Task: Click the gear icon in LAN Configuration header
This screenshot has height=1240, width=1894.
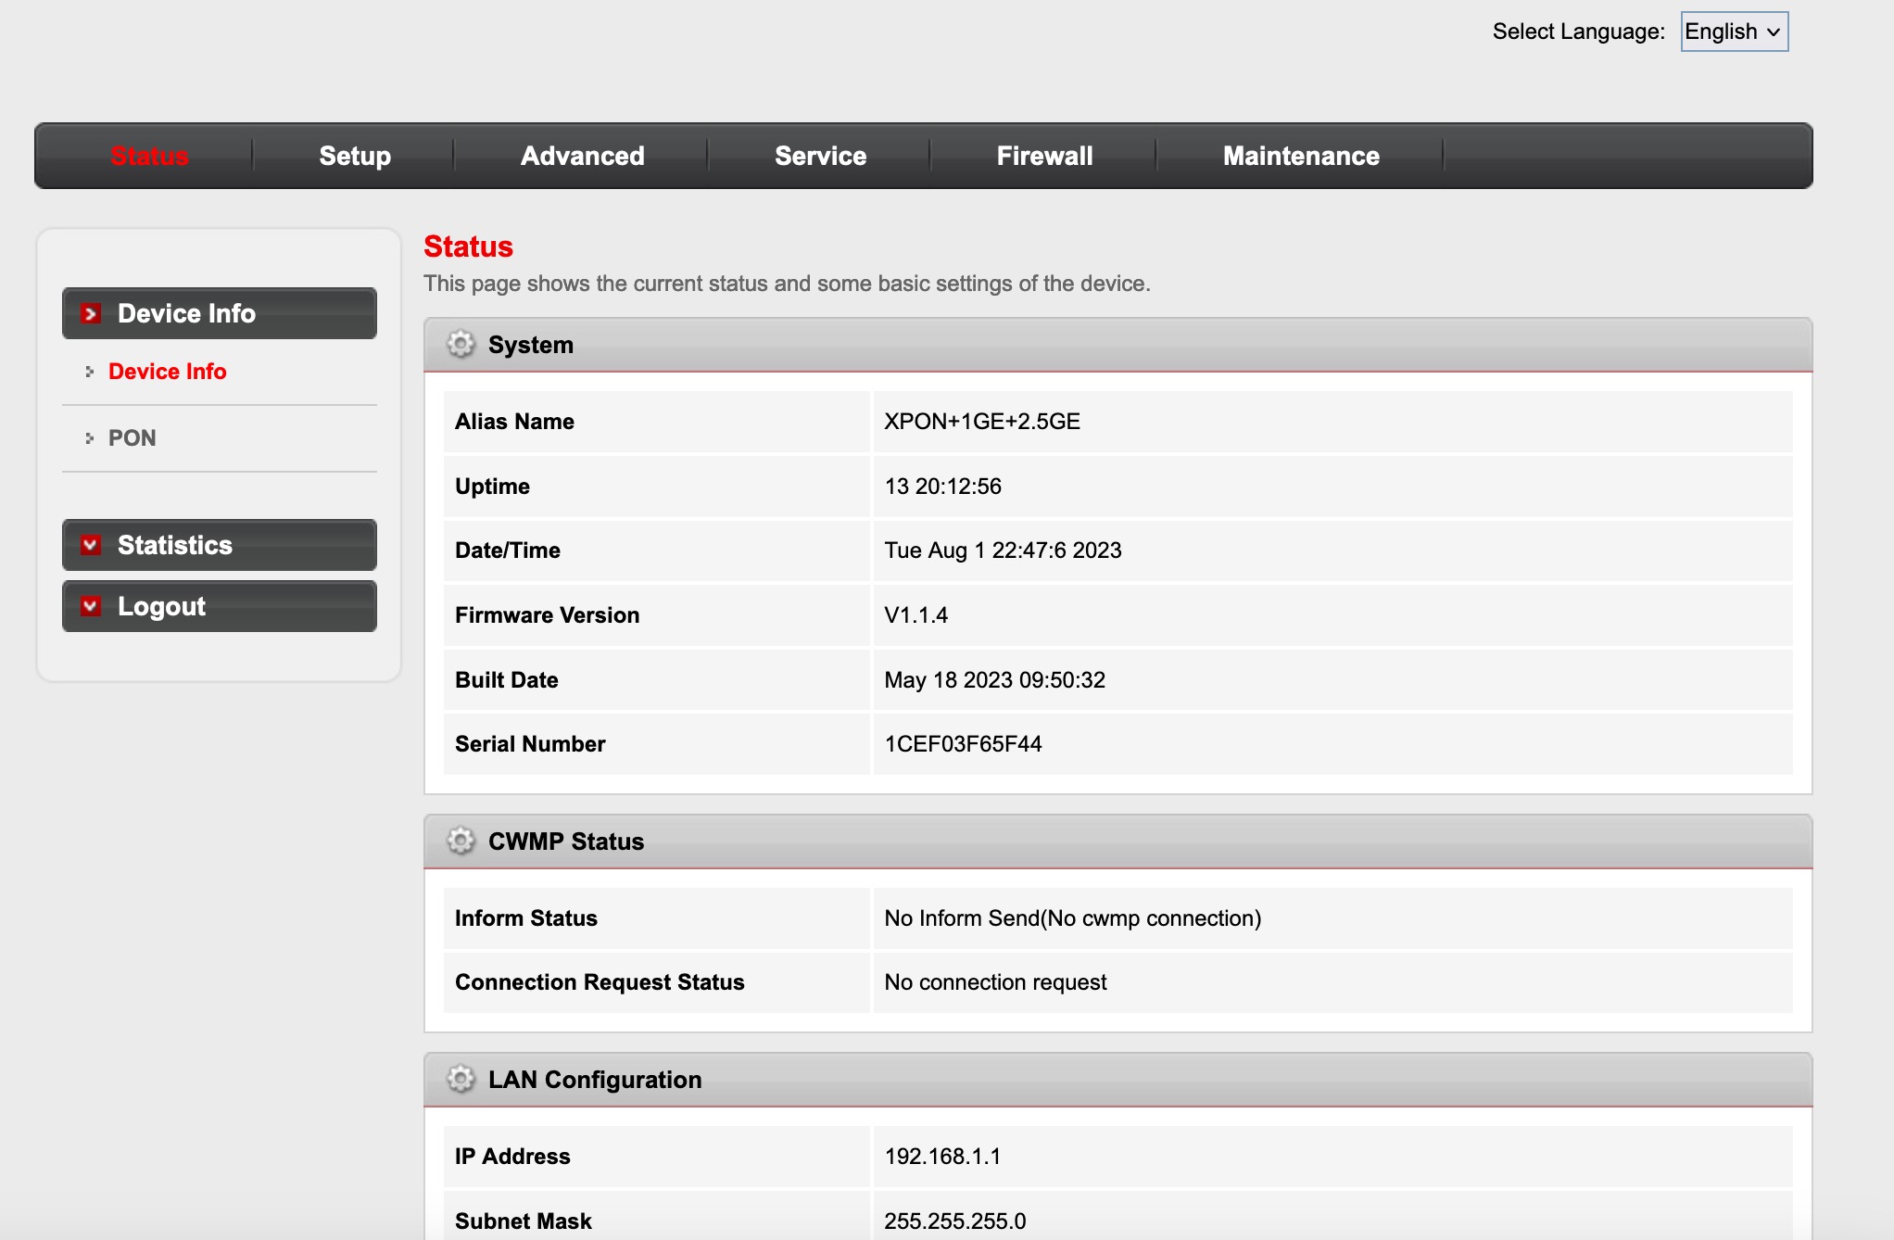Action: click(x=461, y=1080)
